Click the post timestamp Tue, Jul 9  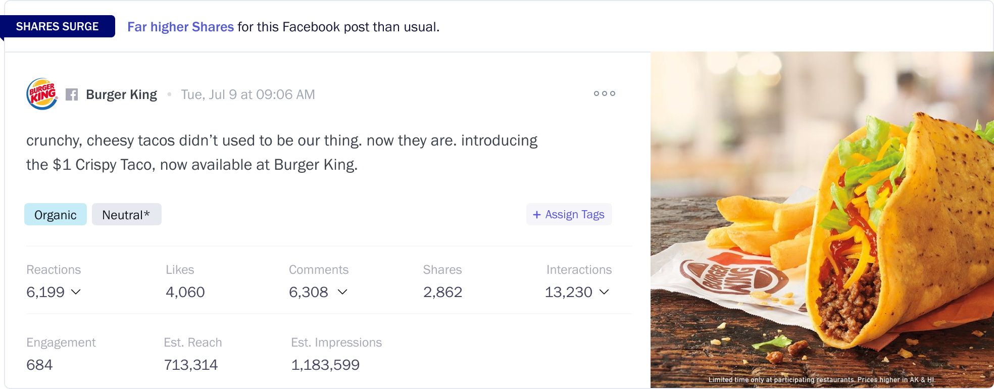tap(247, 94)
